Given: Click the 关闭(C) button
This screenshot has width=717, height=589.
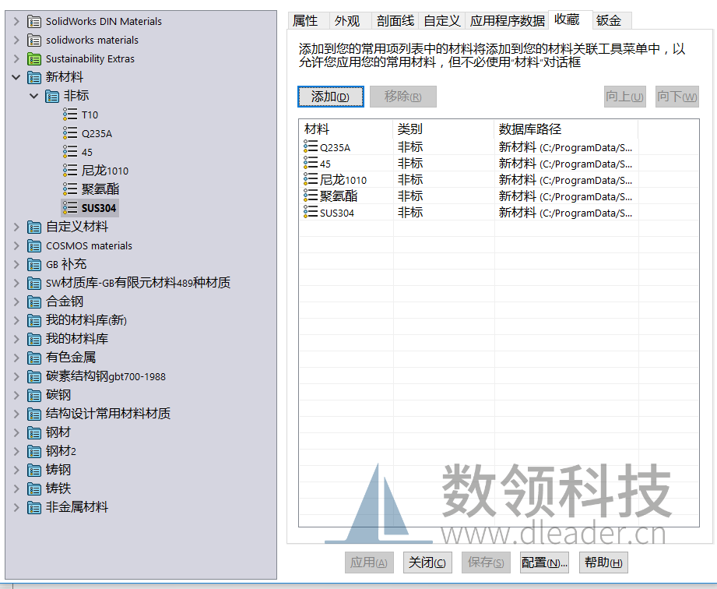Looking at the screenshot, I should pos(427,563).
